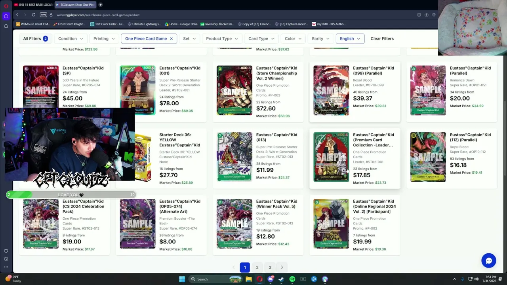Screen dimensions: 507x285
Task: Click the (OP05-074) (Alternate Art) card thumbnail
Action: pos(137,224)
